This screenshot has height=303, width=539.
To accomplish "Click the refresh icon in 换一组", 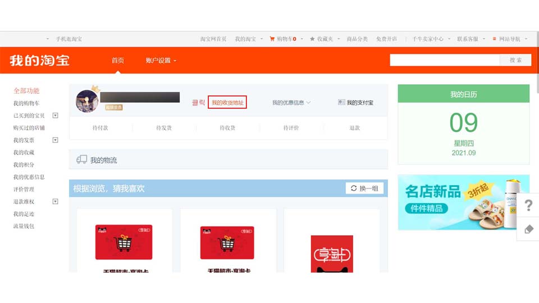I will (x=353, y=188).
